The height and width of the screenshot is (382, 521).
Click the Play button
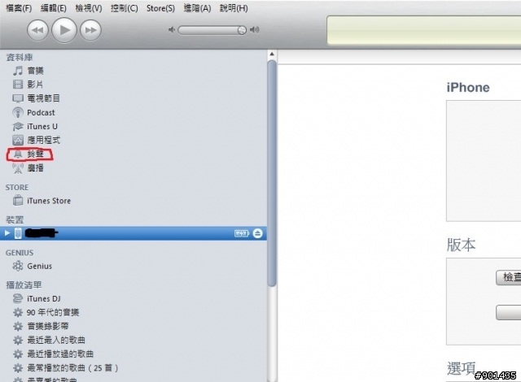point(64,30)
